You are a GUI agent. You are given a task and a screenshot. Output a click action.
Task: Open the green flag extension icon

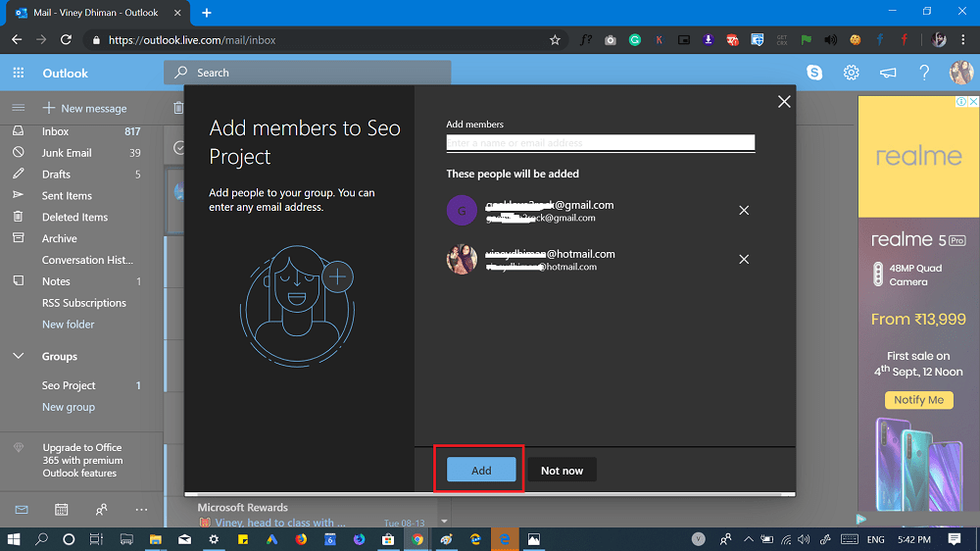tap(807, 40)
